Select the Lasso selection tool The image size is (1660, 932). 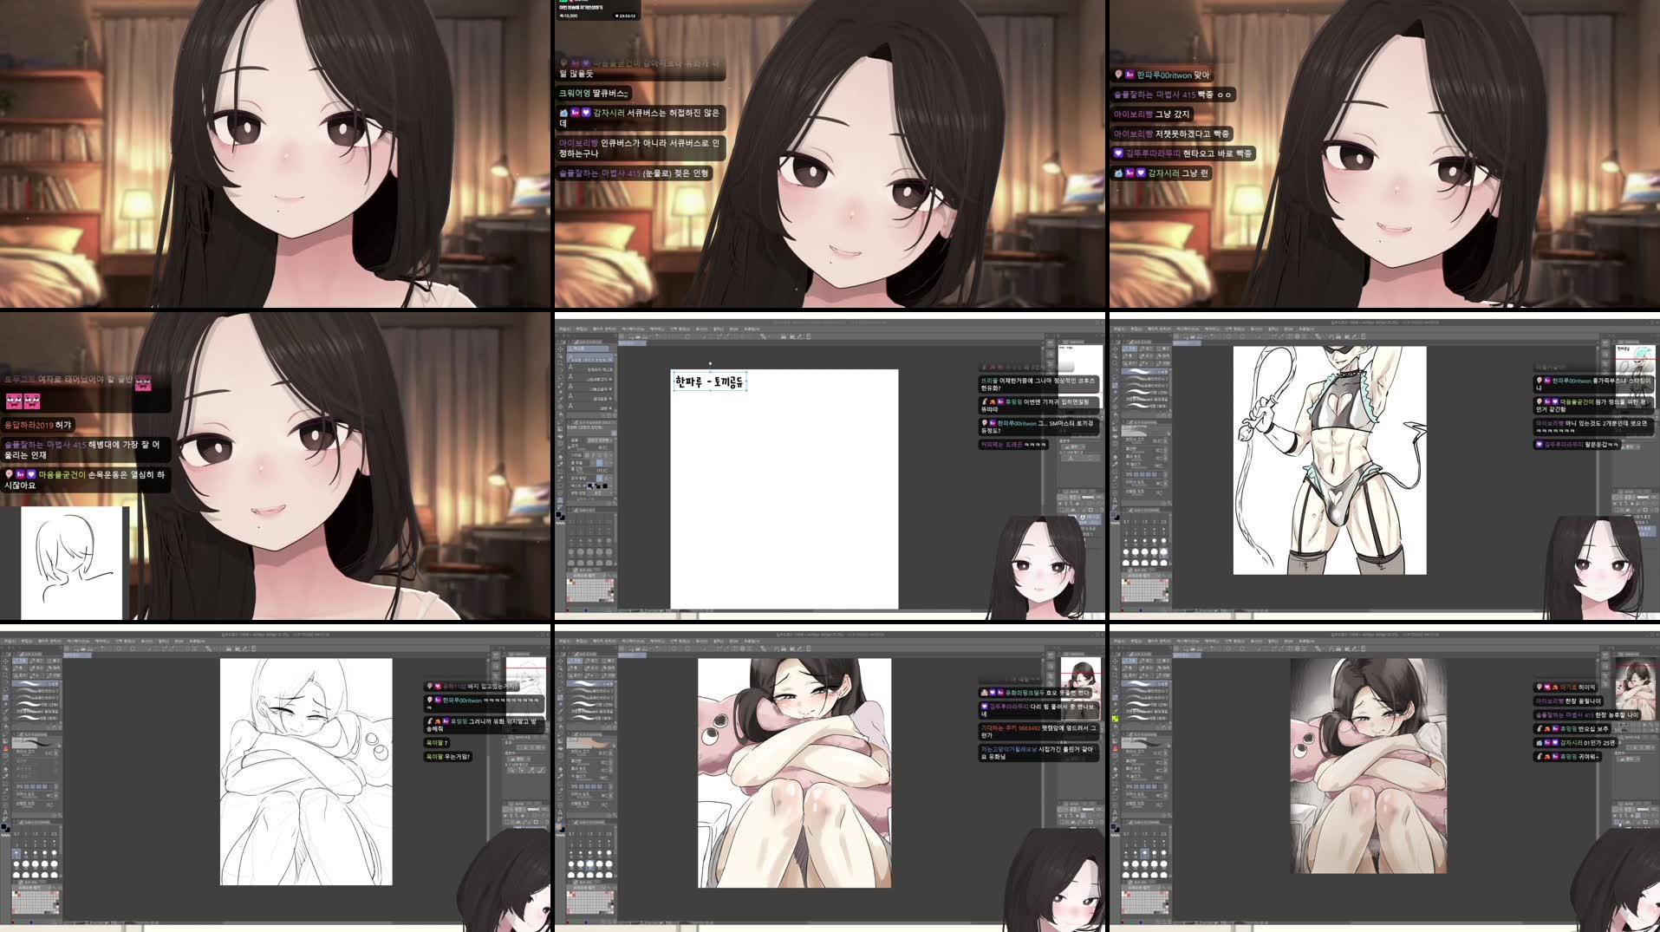[x=5, y=681]
